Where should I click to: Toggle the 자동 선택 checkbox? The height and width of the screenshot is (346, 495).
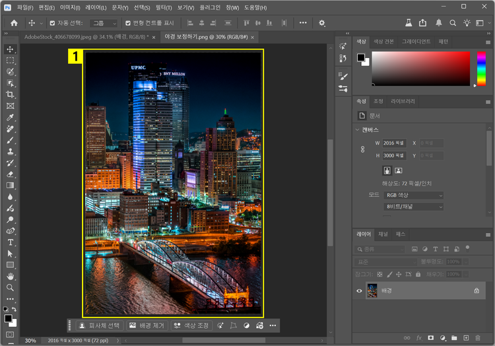(52, 22)
